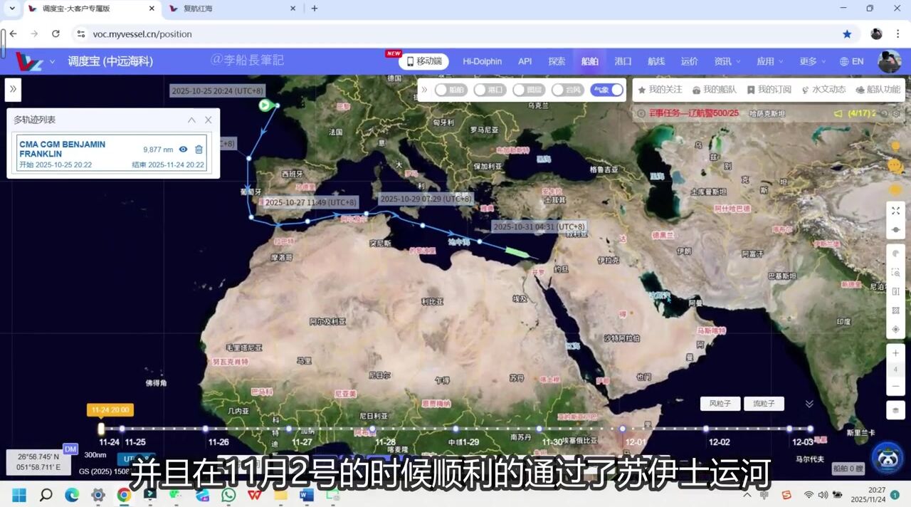Hide the vessel track using eye icon
Screen dimensions: 911x507
[x=183, y=150]
